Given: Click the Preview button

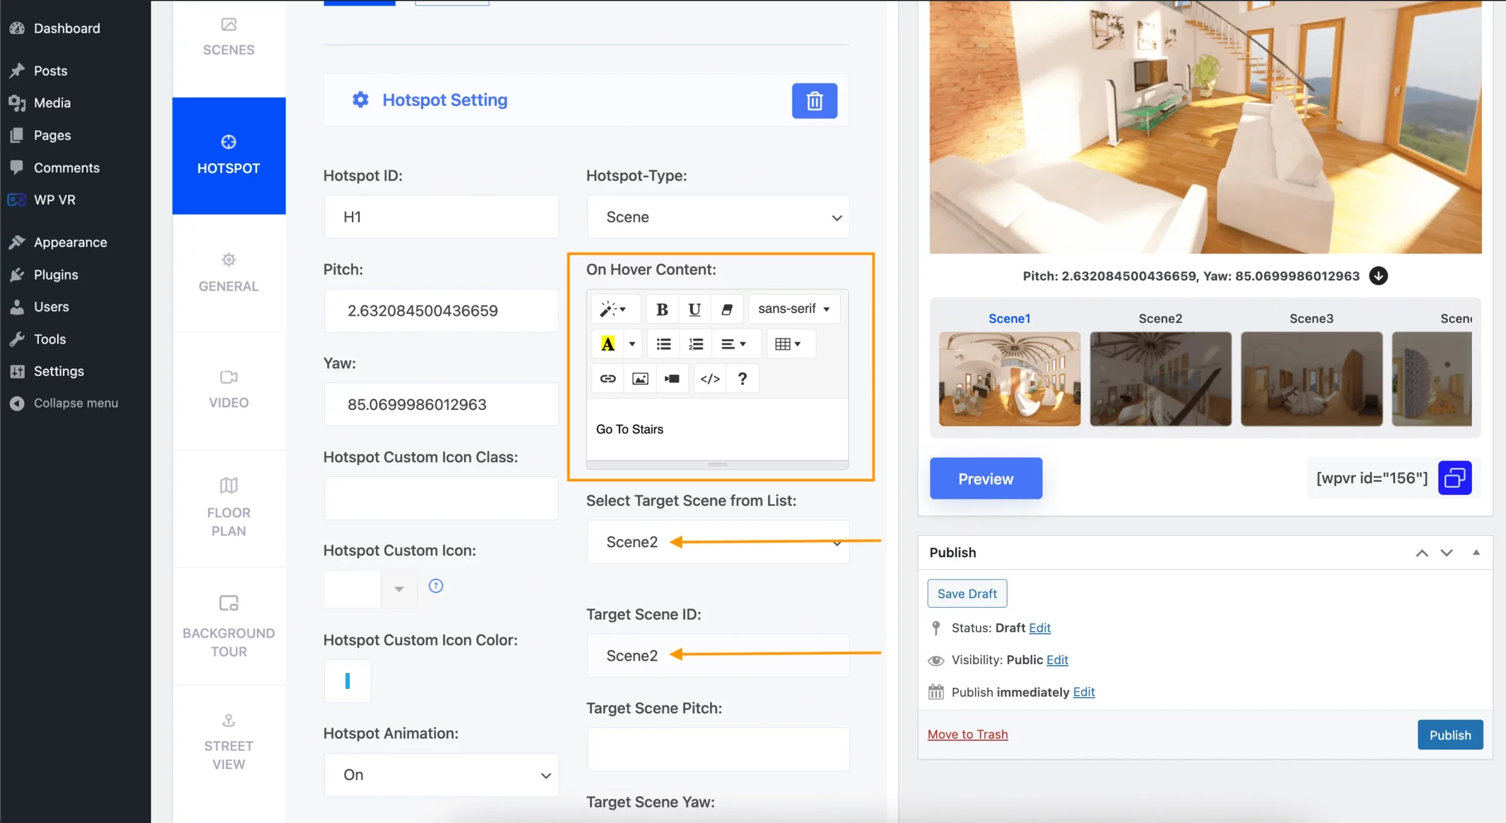Looking at the screenshot, I should (x=985, y=477).
